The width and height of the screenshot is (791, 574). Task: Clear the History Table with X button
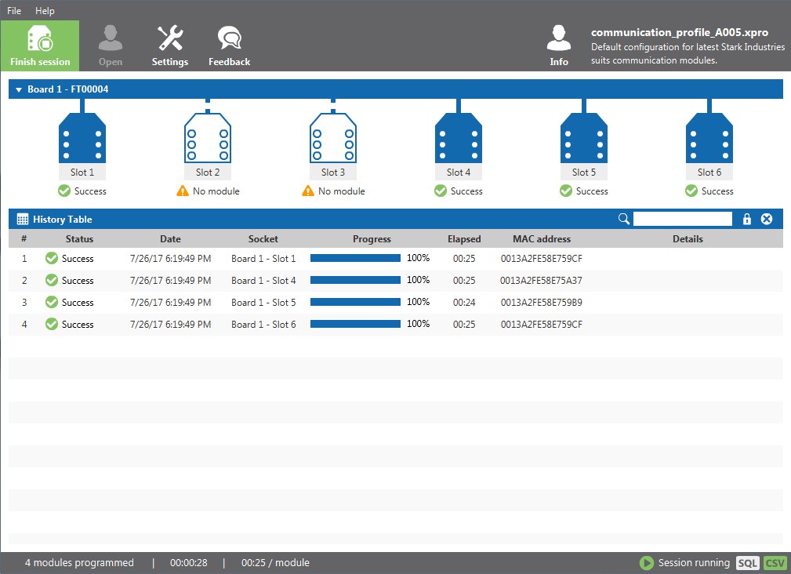[766, 219]
